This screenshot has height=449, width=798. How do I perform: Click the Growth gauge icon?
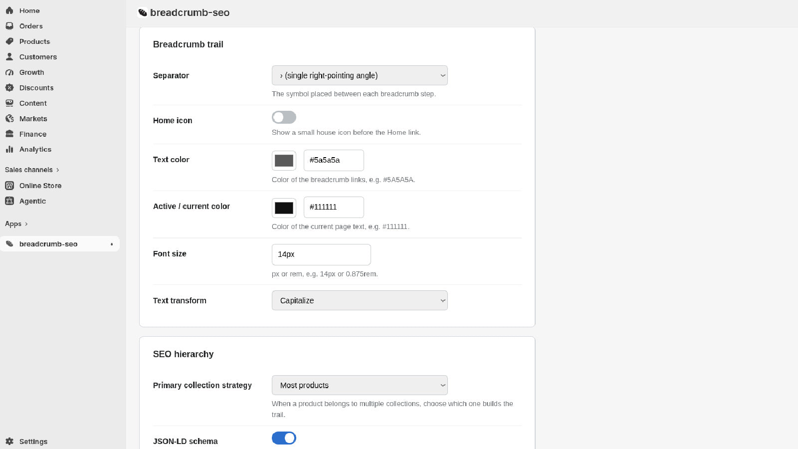tap(9, 72)
